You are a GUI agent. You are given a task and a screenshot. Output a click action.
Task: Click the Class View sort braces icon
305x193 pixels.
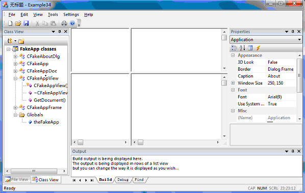pyautogui.click(x=10, y=41)
